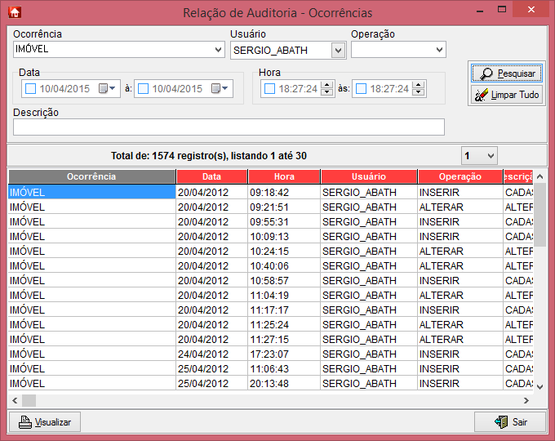
Task: Click the house icon in title bar
Action: click(14, 12)
